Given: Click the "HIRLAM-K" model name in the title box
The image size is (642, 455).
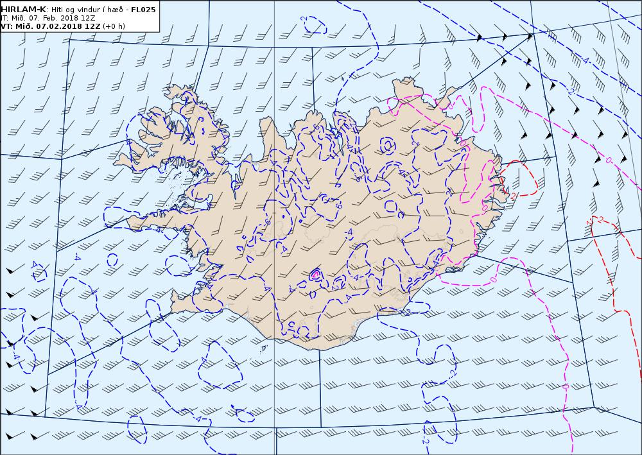Looking at the screenshot, I should click(x=23, y=10).
